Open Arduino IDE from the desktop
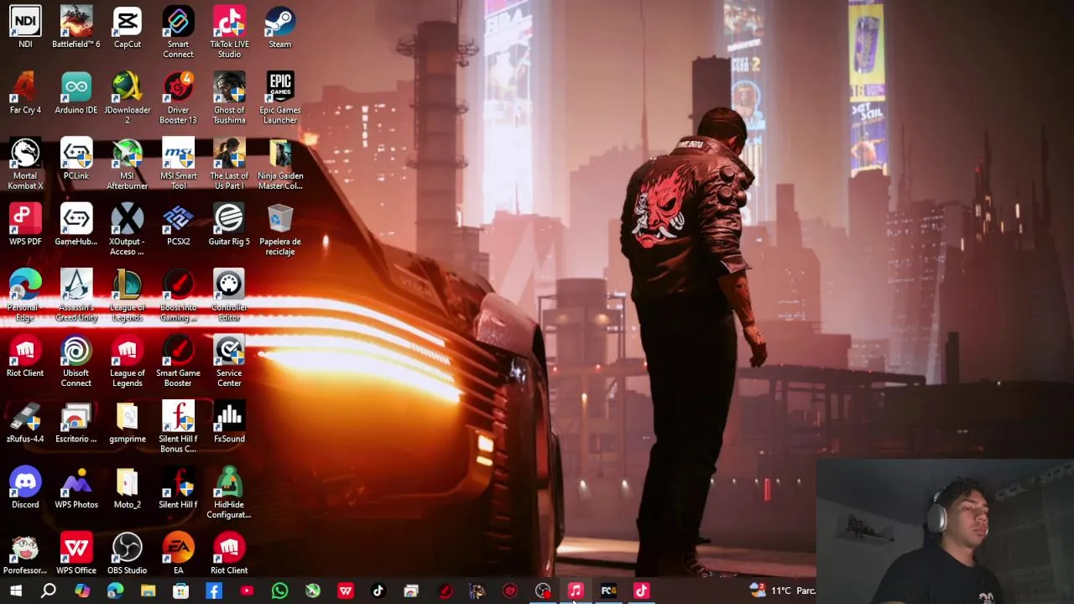The height and width of the screenshot is (604, 1074). coord(76,93)
